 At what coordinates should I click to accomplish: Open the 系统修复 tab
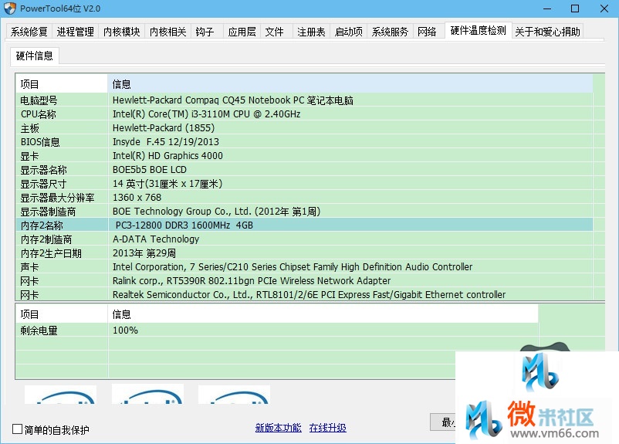click(x=29, y=32)
